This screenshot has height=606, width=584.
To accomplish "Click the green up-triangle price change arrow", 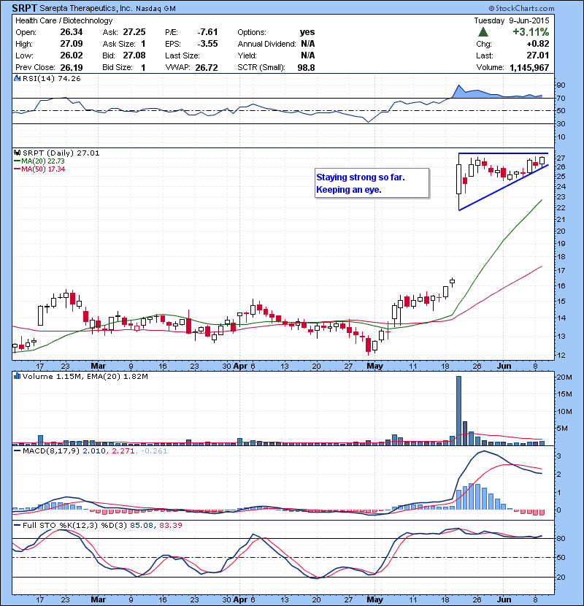I will point(483,32).
